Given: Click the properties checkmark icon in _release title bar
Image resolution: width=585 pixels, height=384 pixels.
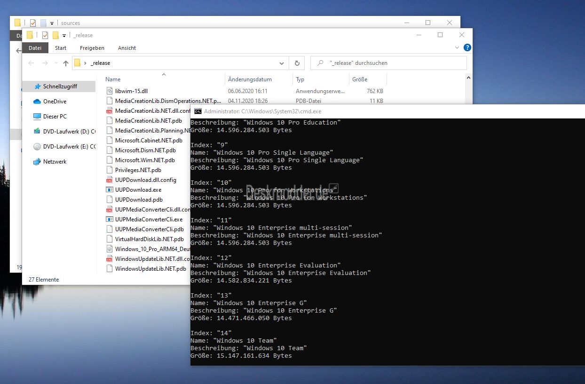Looking at the screenshot, I should click(x=45, y=35).
